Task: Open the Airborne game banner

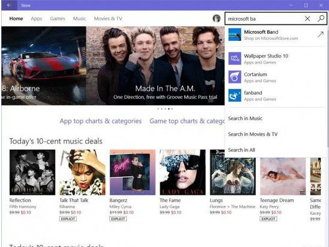Action: pos(44,65)
